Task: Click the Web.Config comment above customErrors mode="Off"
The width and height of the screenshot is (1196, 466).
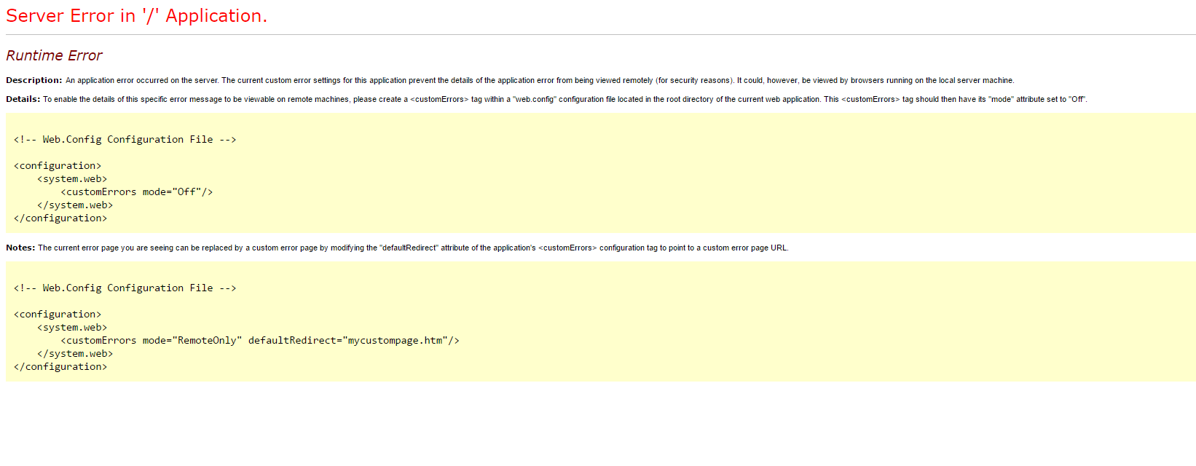Action: pos(125,140)
